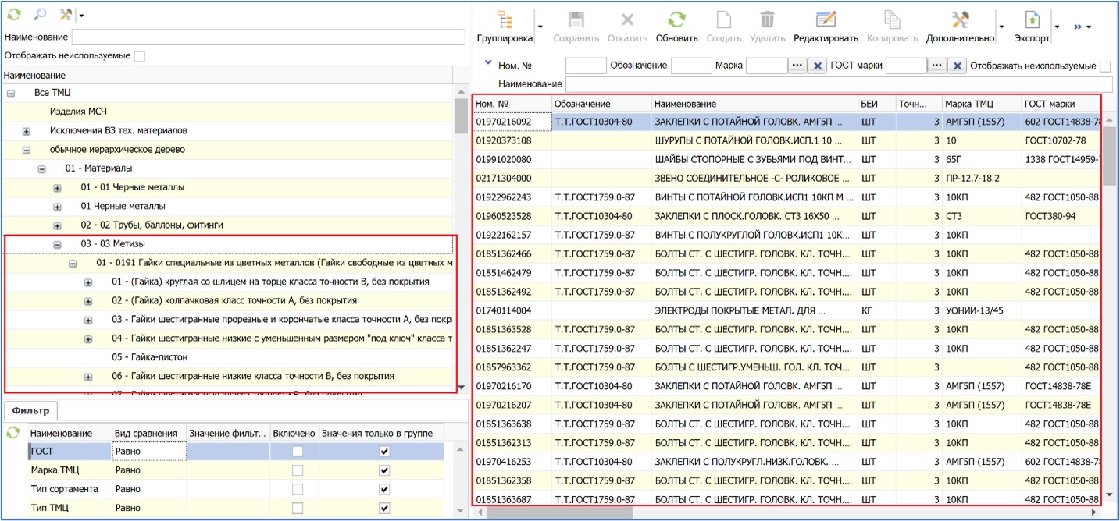Click the Редактировать edit icon

click(826, 21)
